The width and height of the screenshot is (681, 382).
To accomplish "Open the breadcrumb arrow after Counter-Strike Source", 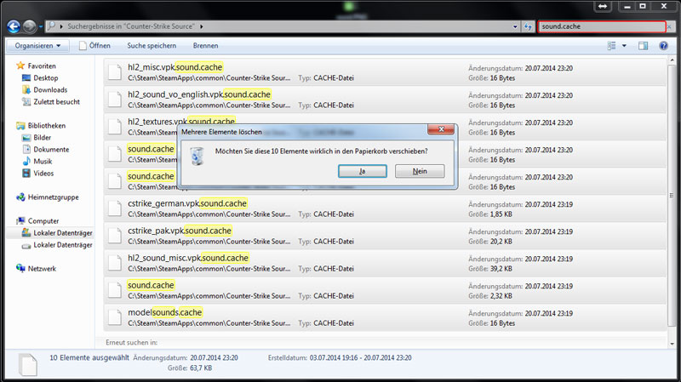I will click(202, 26).
